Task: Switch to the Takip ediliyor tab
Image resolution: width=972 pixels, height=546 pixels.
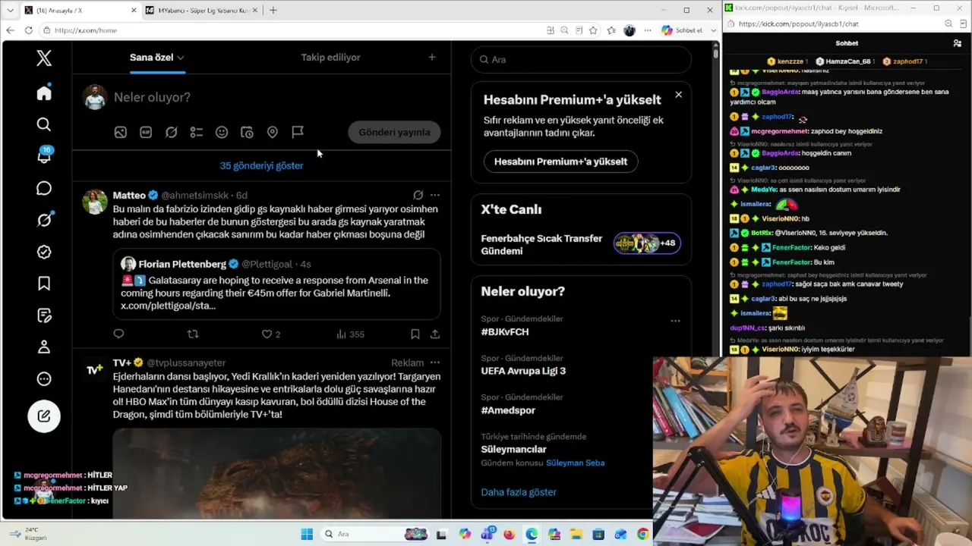Action: pos(330,58)
